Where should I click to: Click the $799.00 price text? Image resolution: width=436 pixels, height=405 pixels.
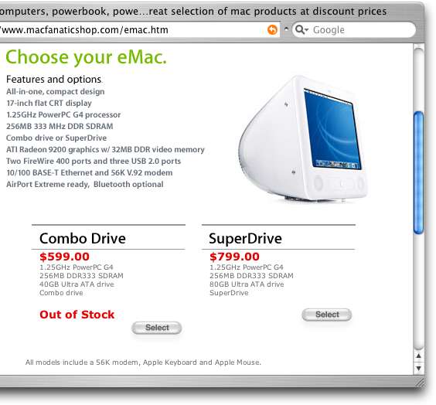point(235,257)
